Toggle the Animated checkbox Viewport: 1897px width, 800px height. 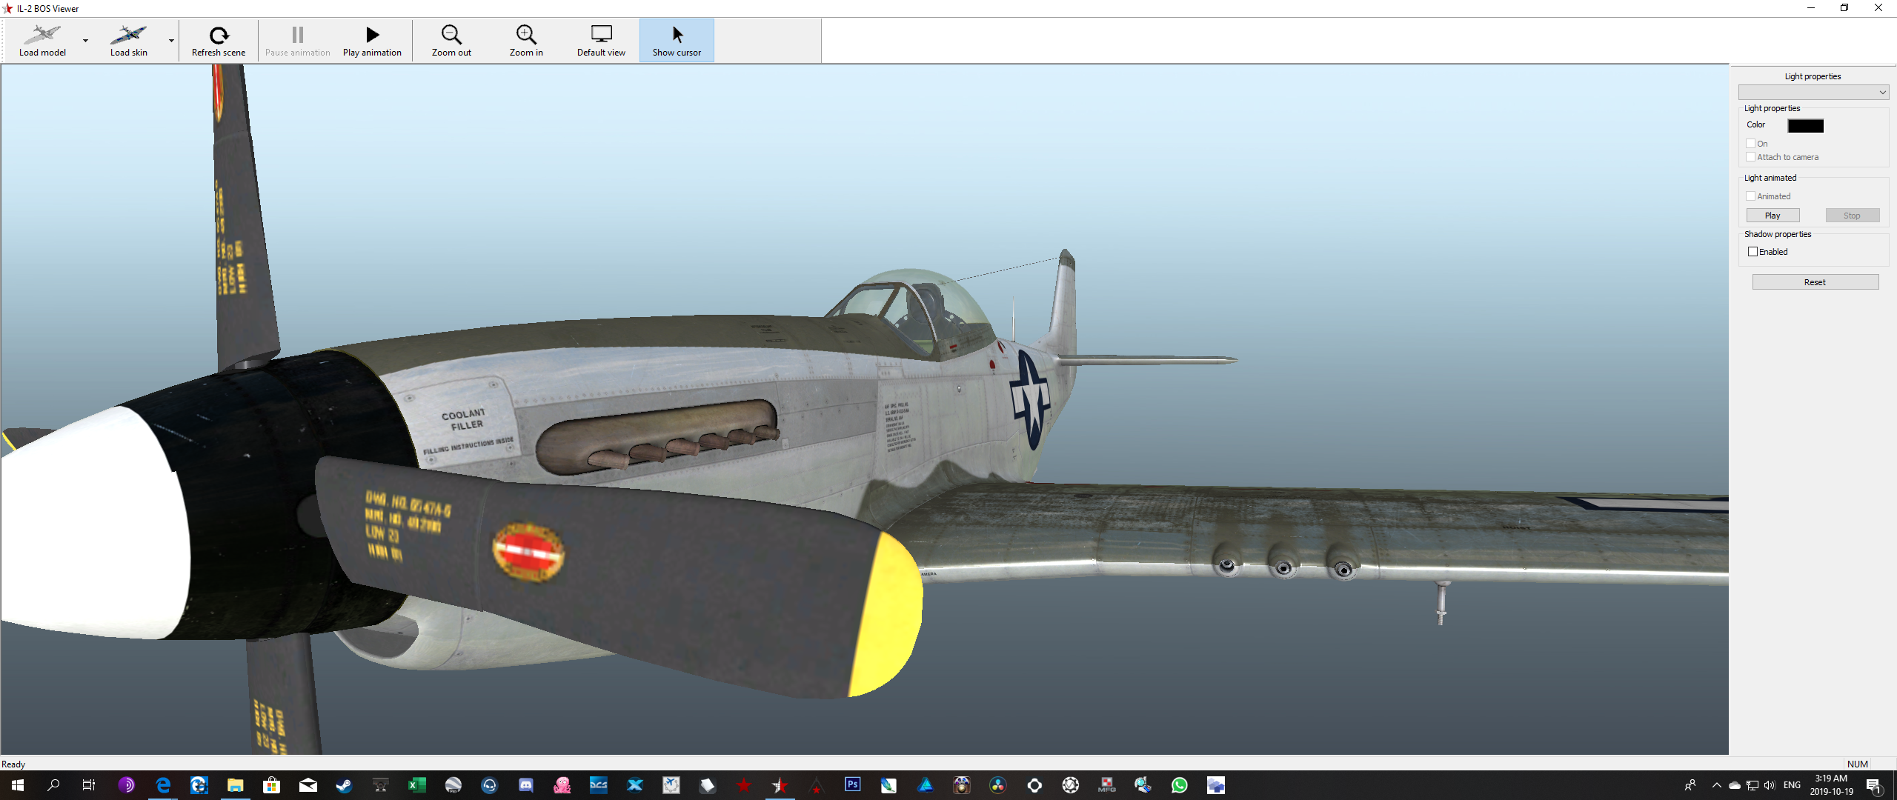coord(1751,196)
